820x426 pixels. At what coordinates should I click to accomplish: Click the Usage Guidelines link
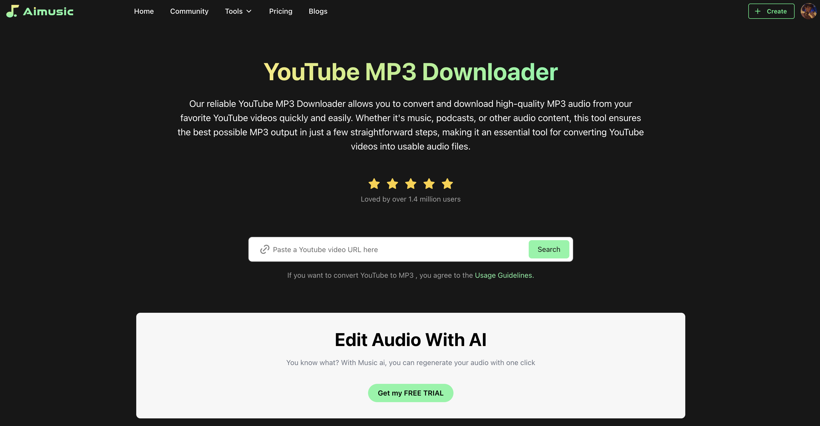tap(503, 275)
